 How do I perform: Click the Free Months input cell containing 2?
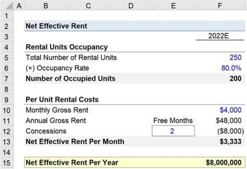click(x=173, y=131)
